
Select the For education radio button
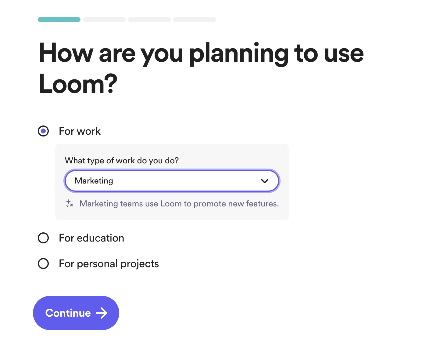pos(43,238)
